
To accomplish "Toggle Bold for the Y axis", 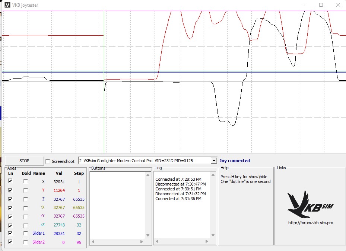I will (x=26, y=190).
